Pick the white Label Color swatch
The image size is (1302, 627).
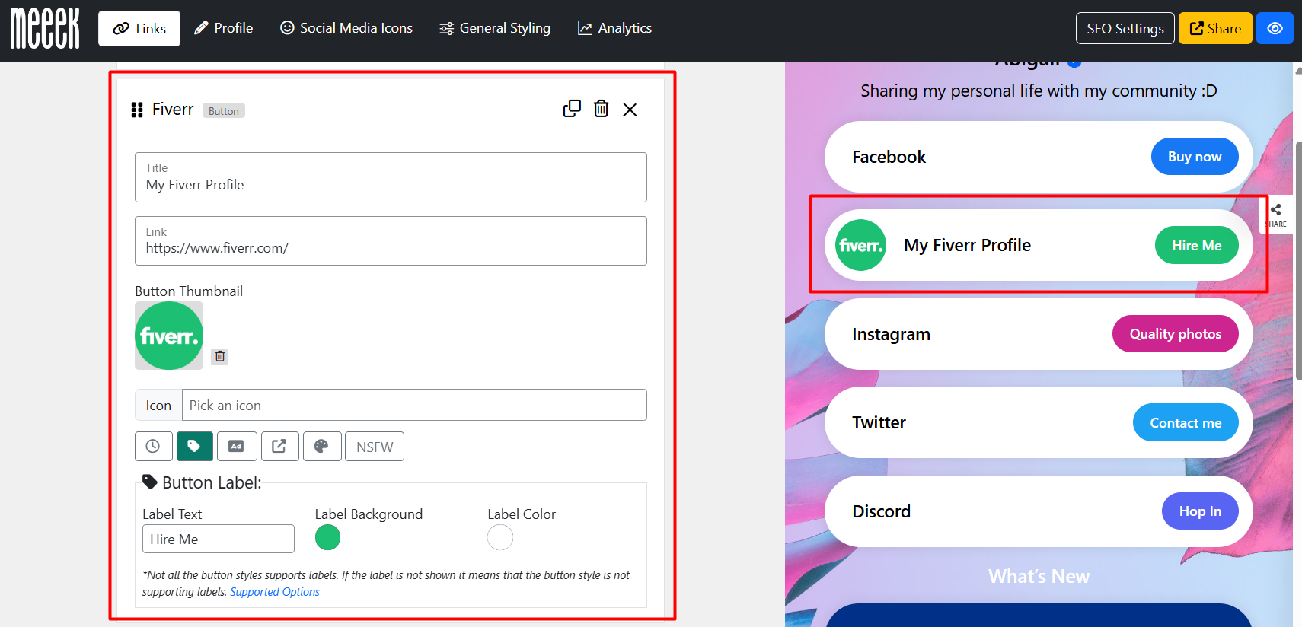point(500,537)
